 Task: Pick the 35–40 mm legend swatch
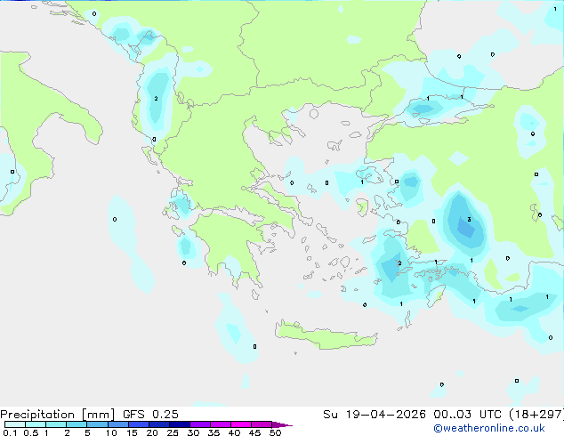coord(220,424)
